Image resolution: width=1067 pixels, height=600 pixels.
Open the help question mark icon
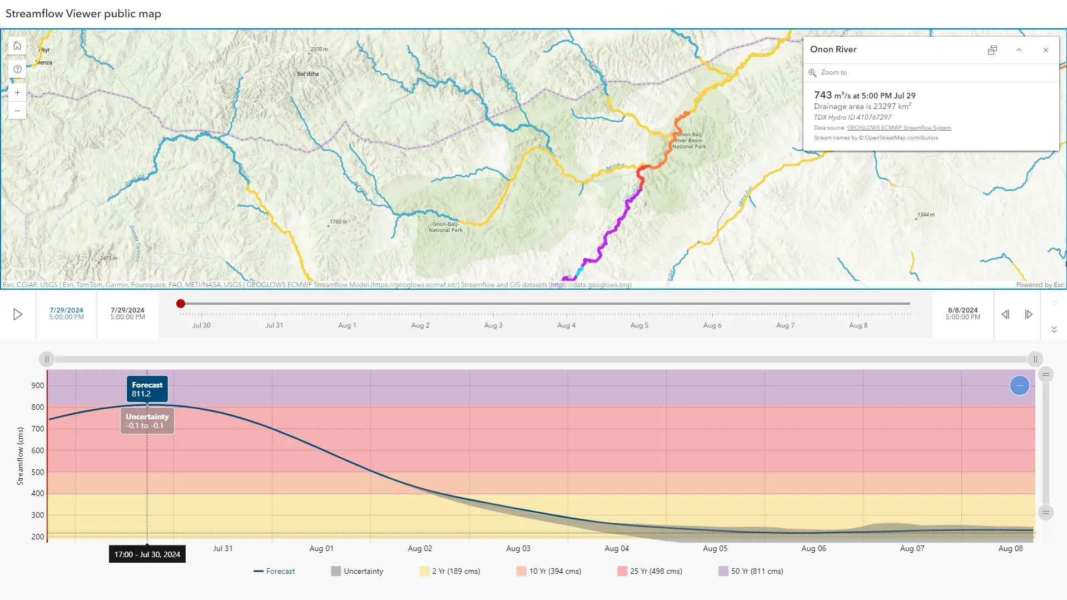tap(17, 70)
